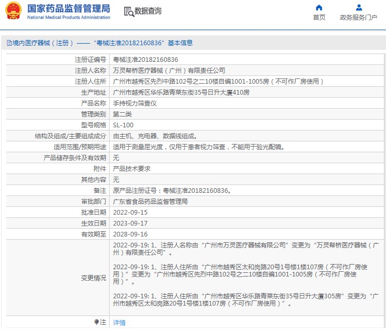Screen dimensions: 386x329
Task: Open the 详情 link
Action: click(119, 323)
